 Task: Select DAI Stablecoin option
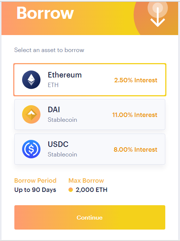click(90, 114)
